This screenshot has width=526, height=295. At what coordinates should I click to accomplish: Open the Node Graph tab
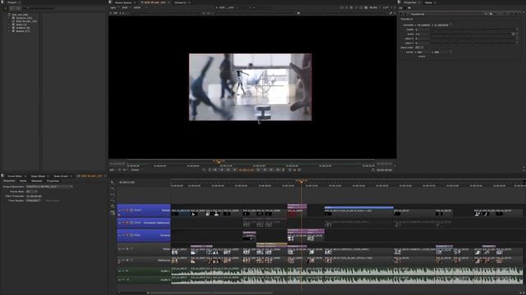[x=61, y=176]
